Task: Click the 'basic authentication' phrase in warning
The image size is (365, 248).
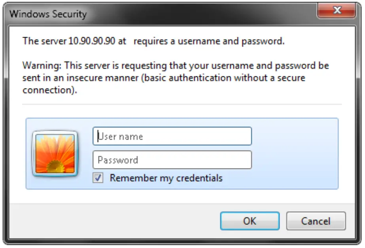Action: pyautogui.click(x=179, y=78)
